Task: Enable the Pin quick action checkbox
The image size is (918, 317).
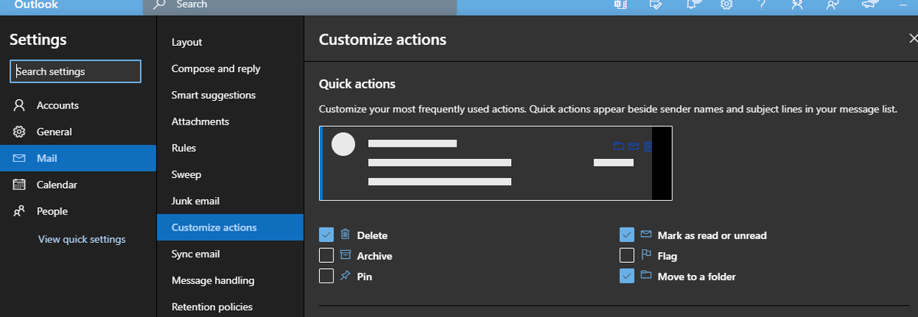Action: (x=326, y=277)
